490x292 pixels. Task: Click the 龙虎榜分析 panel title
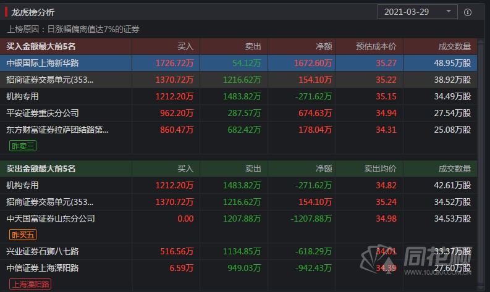pyautogui.click(x=33, y=12)
